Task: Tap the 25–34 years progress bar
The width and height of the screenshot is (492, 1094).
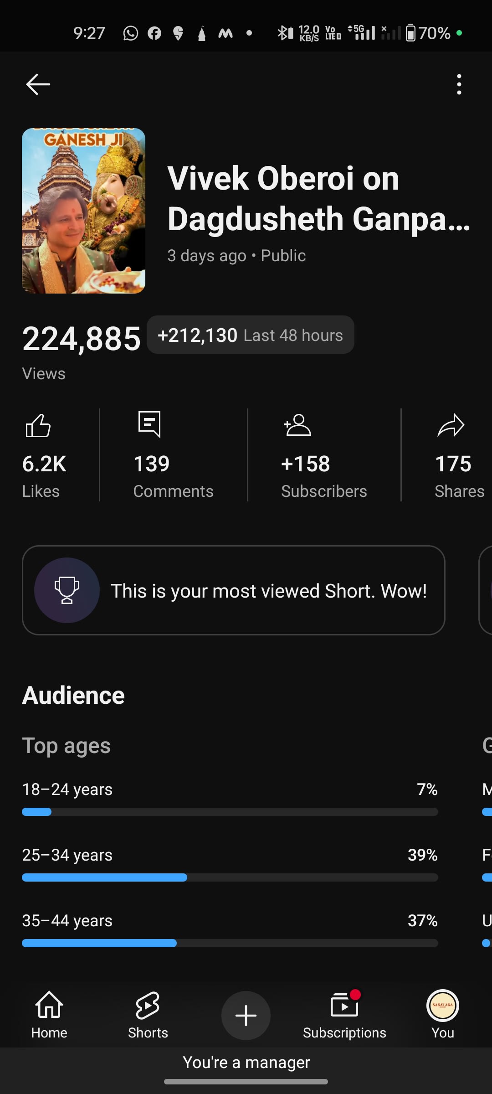Action: pos(230,877)
